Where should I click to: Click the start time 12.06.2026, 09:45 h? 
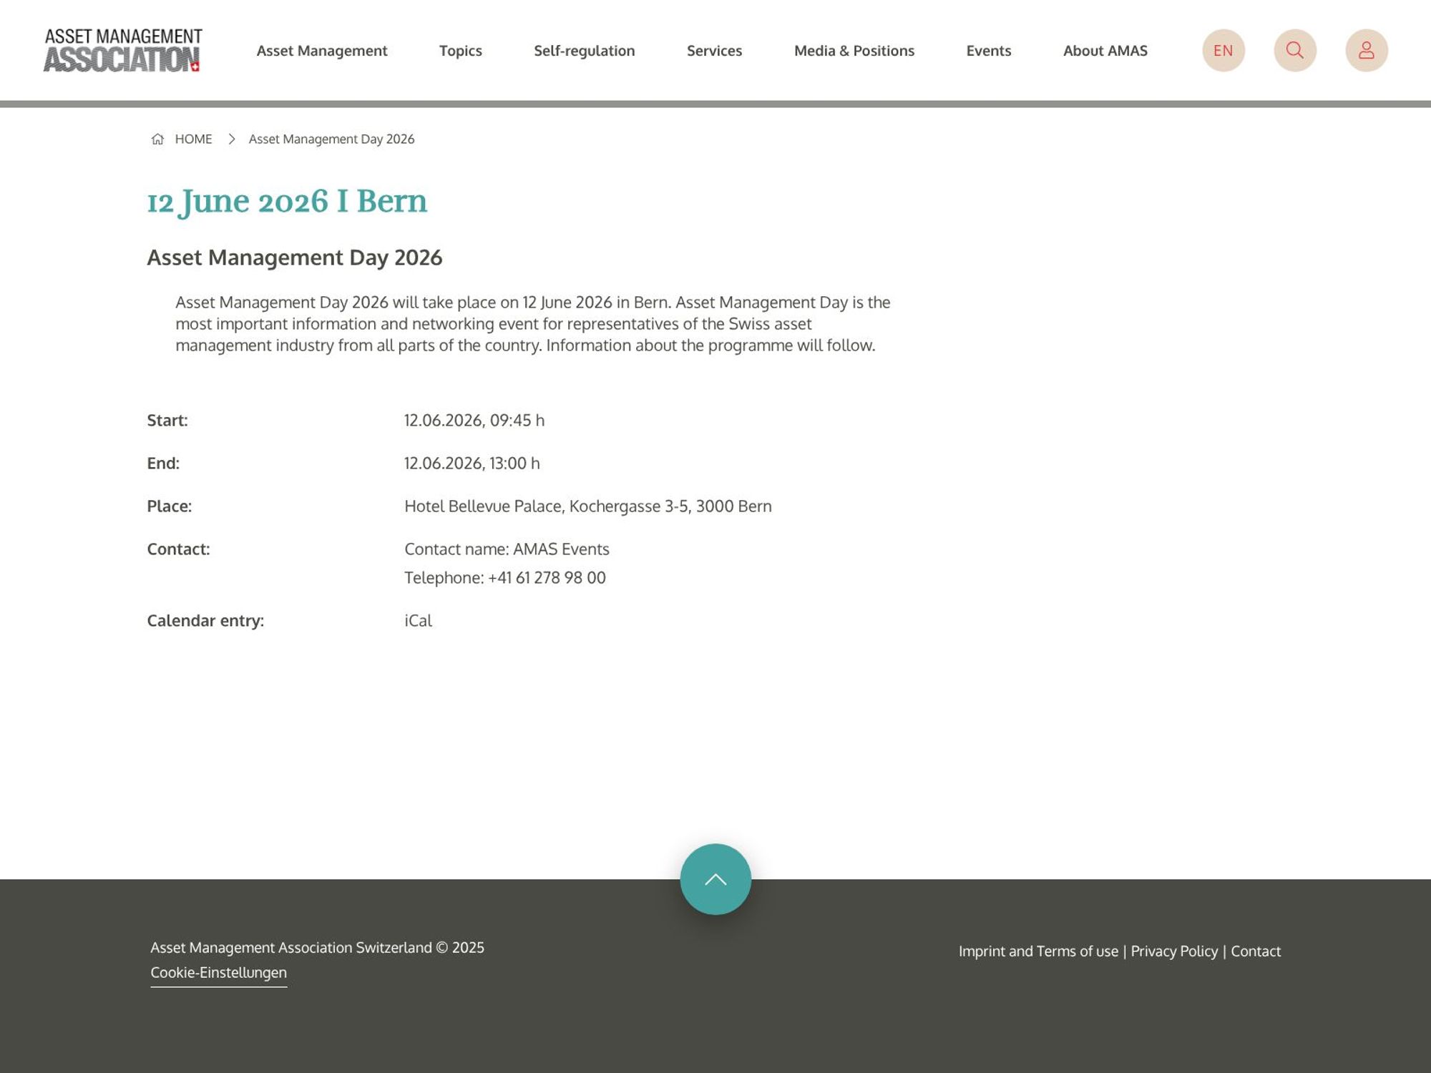tap(474, 420)
